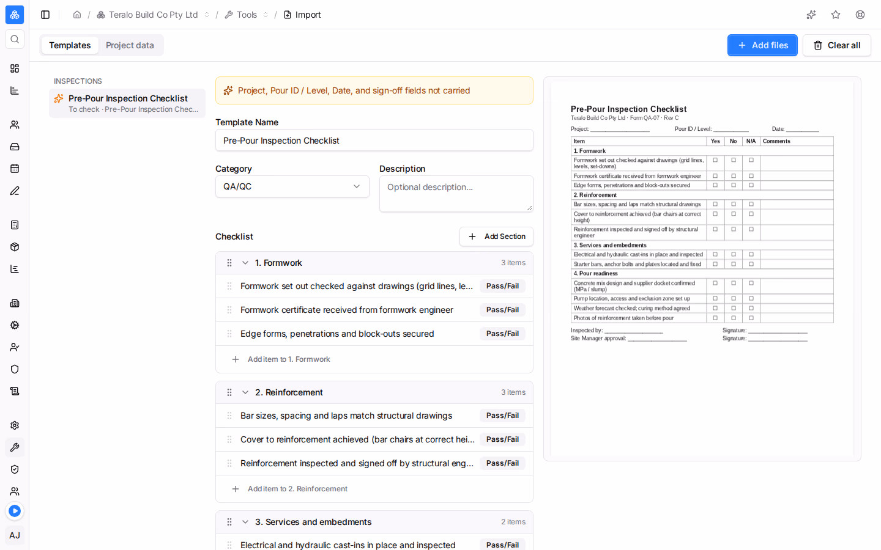Open the pencil edit icon in sidebar
The image size is (881, 550).
(15, 191)
